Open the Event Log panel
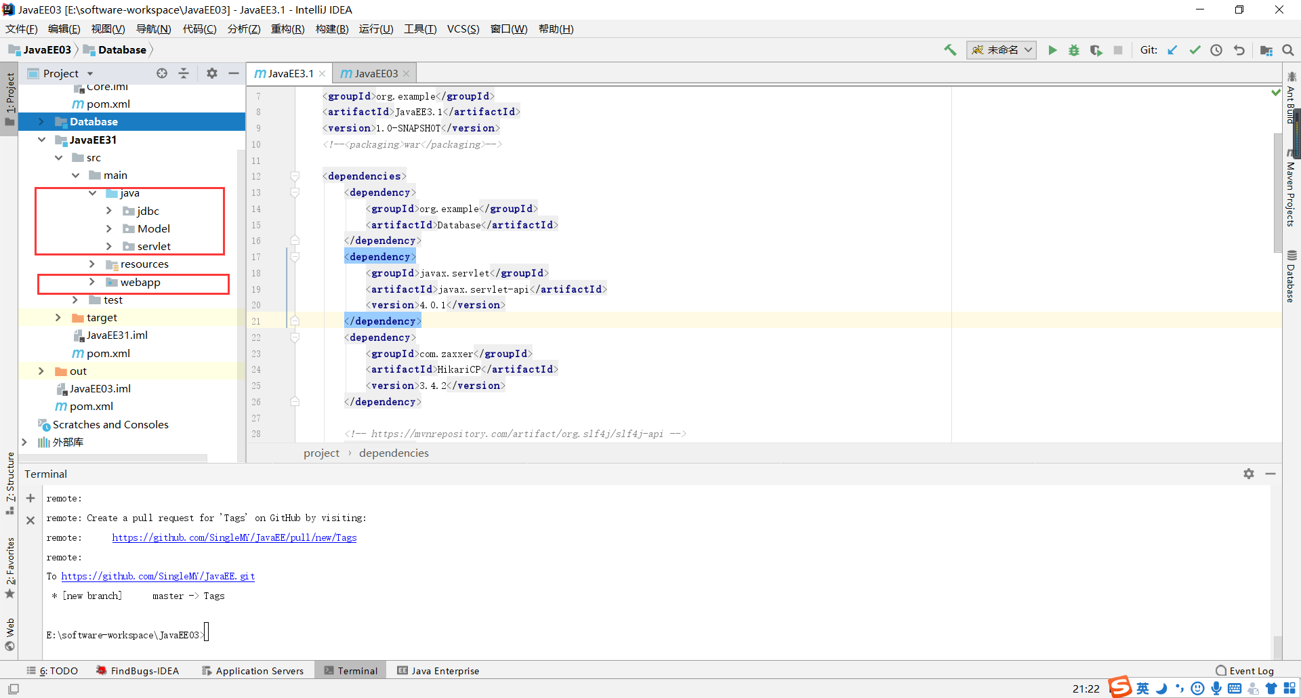 [1245, 671]
